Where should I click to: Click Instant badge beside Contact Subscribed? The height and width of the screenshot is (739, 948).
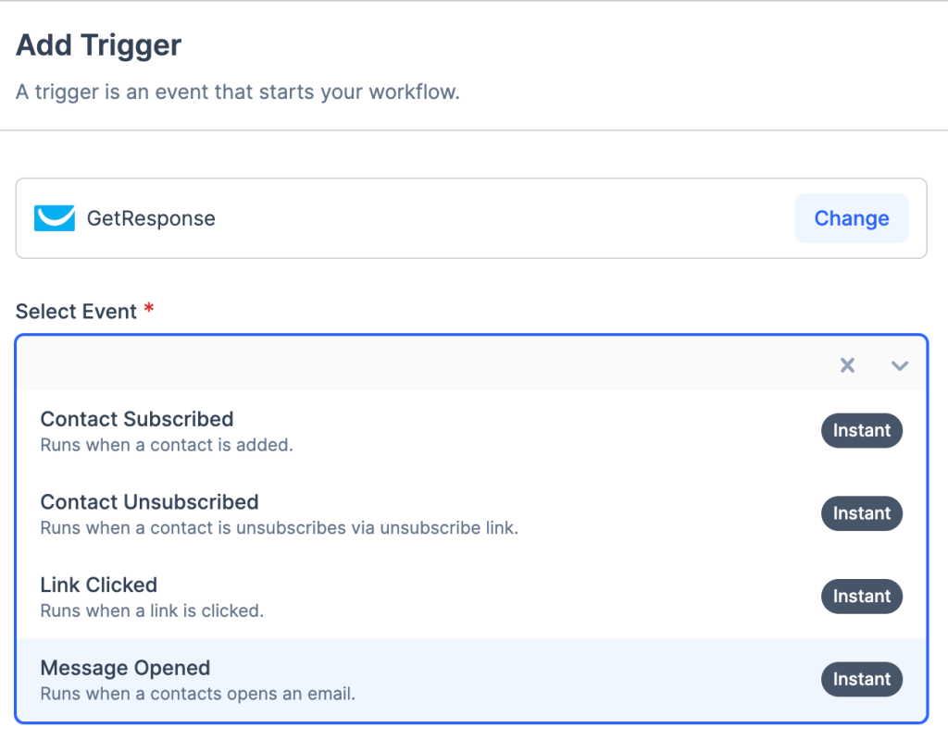click(861, 430)
